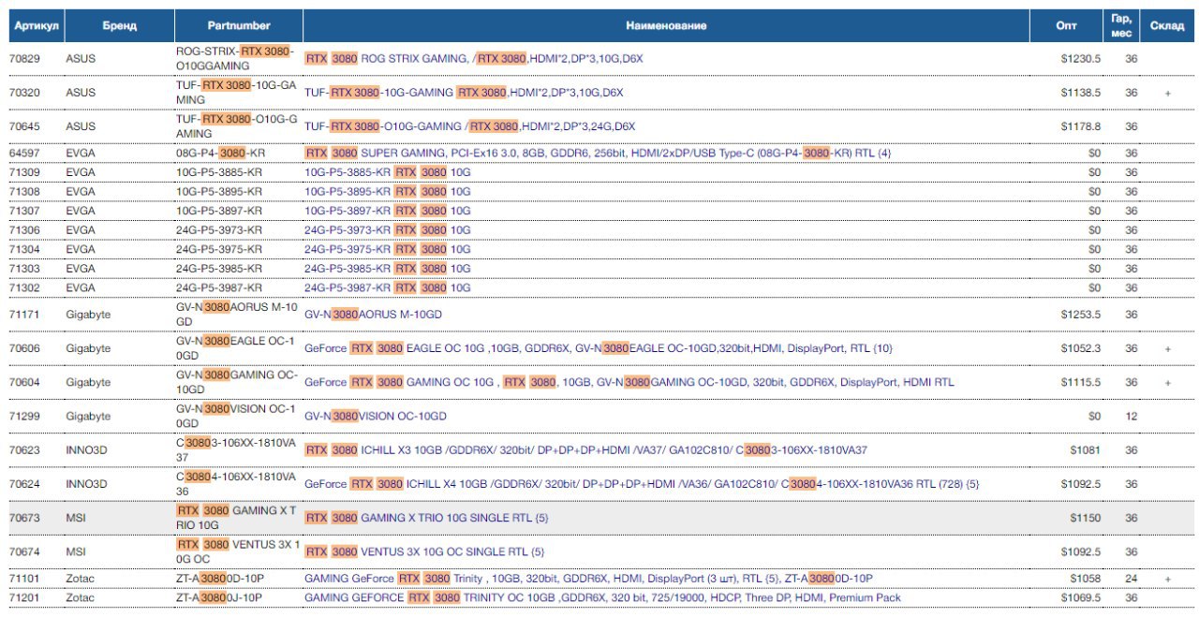
Task: Open the 10G-P5-3885-KR RTX 3080 link
Action: [388, 172]
